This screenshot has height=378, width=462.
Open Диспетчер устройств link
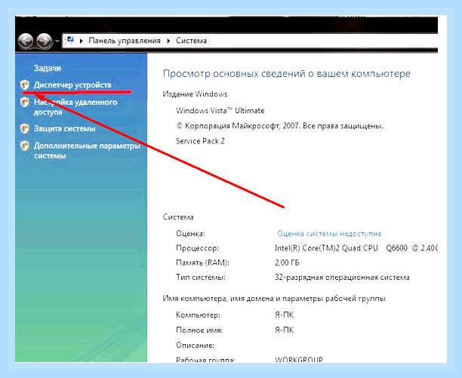pos(72,85)
